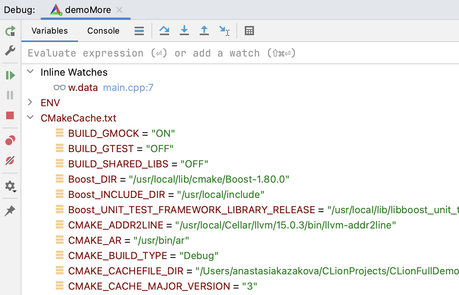Open the Evaluate Expression calculator
This screenshot has height=295, width=459.
pyautogui.click(x=249, y=31)
